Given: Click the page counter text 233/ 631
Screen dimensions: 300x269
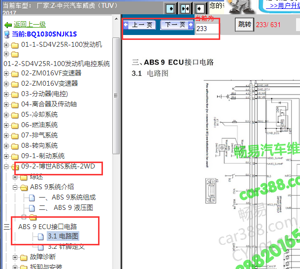Looking at the screenshot, I should [268, 25].
